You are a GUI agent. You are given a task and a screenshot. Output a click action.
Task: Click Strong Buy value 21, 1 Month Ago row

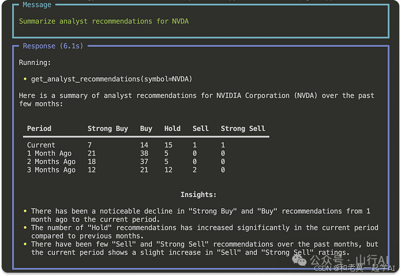point(92,153)
